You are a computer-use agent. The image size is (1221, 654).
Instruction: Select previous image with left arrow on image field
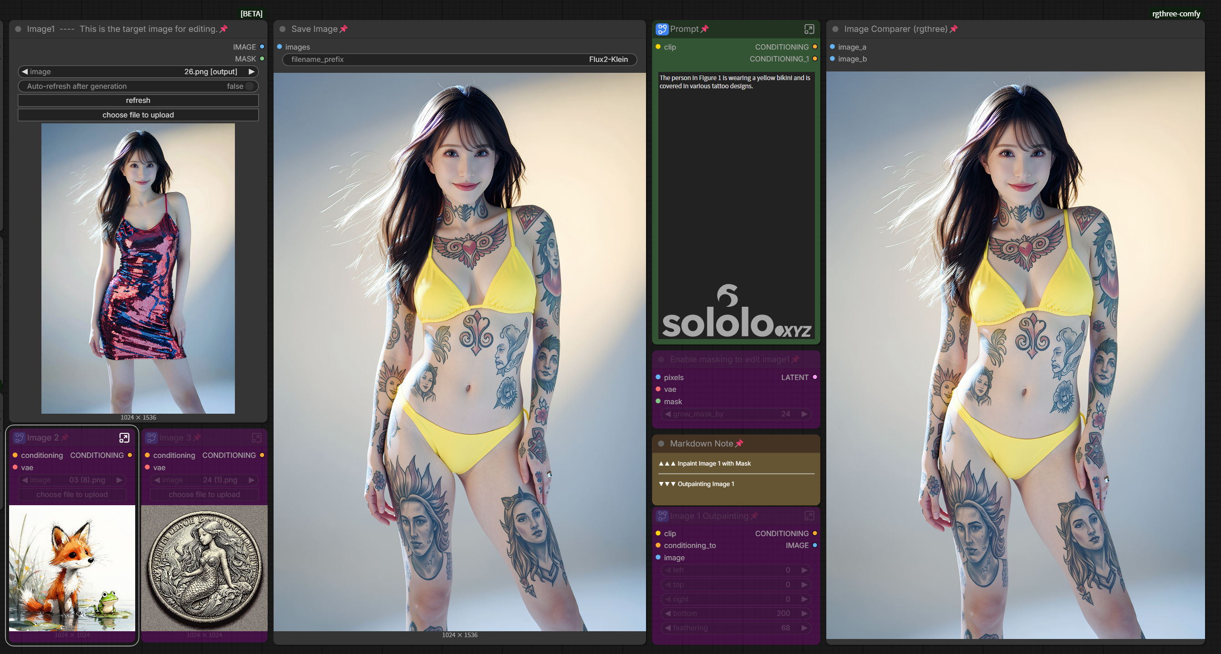pos(25,71)
